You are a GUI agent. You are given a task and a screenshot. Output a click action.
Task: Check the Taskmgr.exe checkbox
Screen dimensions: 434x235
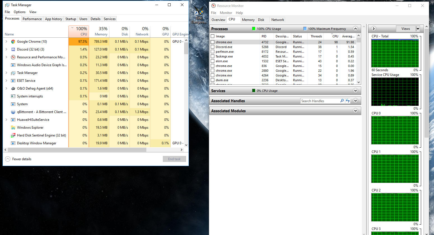[213, 56]
